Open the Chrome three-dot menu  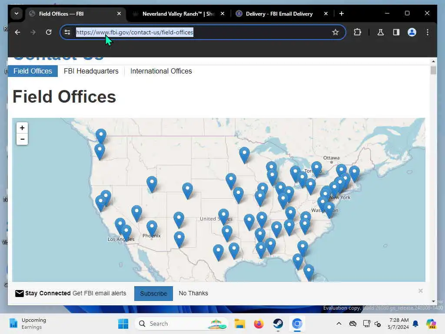point(428,32)
